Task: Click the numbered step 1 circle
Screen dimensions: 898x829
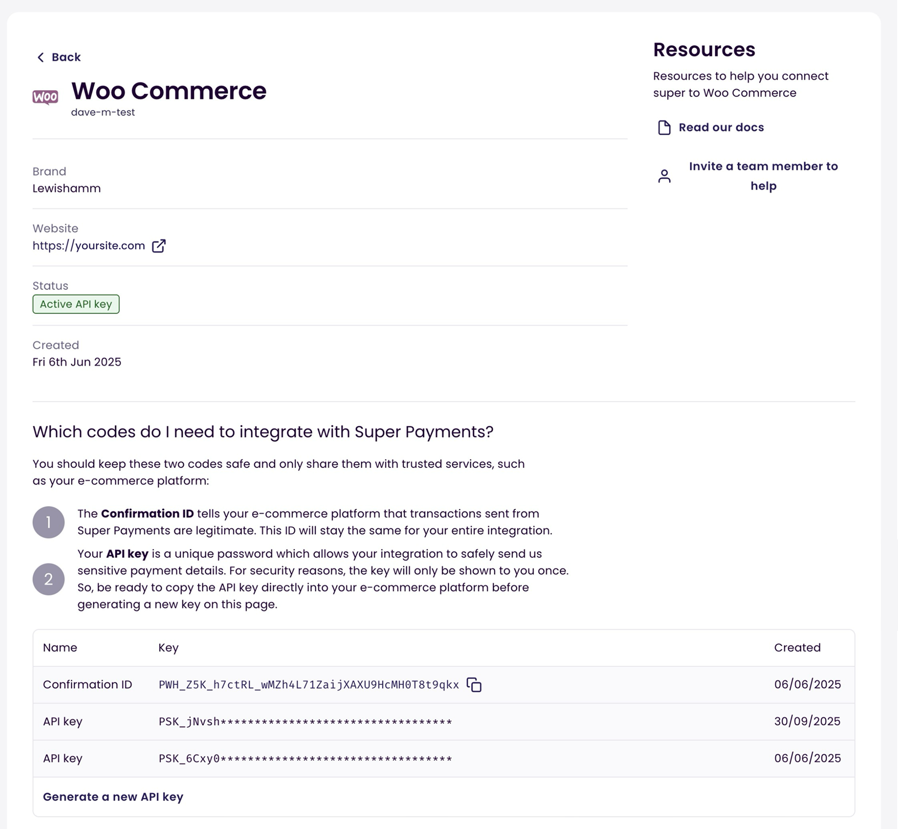Action: coord(49,522)
